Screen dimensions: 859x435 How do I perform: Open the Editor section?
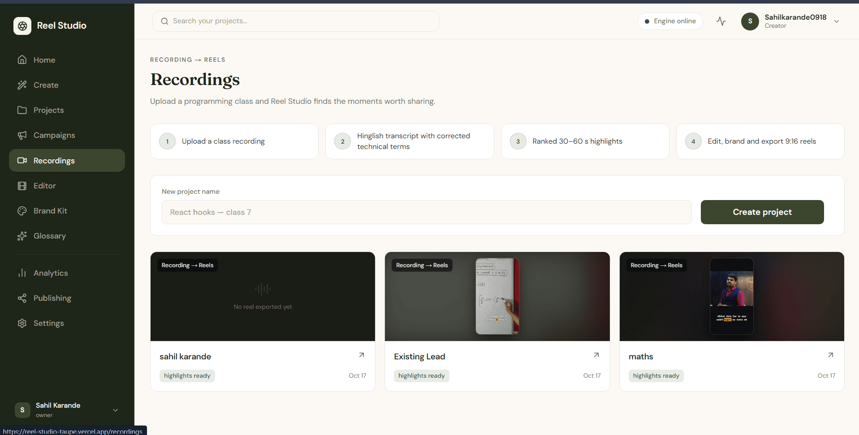tap(67, 186)
